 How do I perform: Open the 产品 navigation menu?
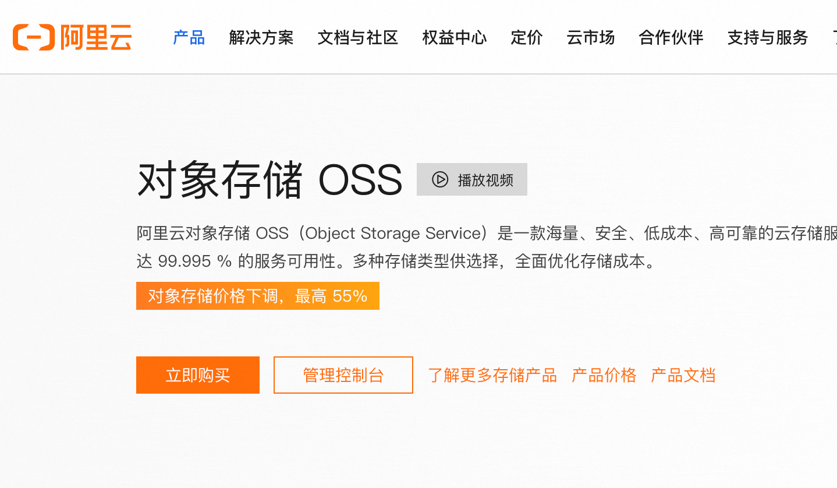pyautogui.click(x=189, y=38)
